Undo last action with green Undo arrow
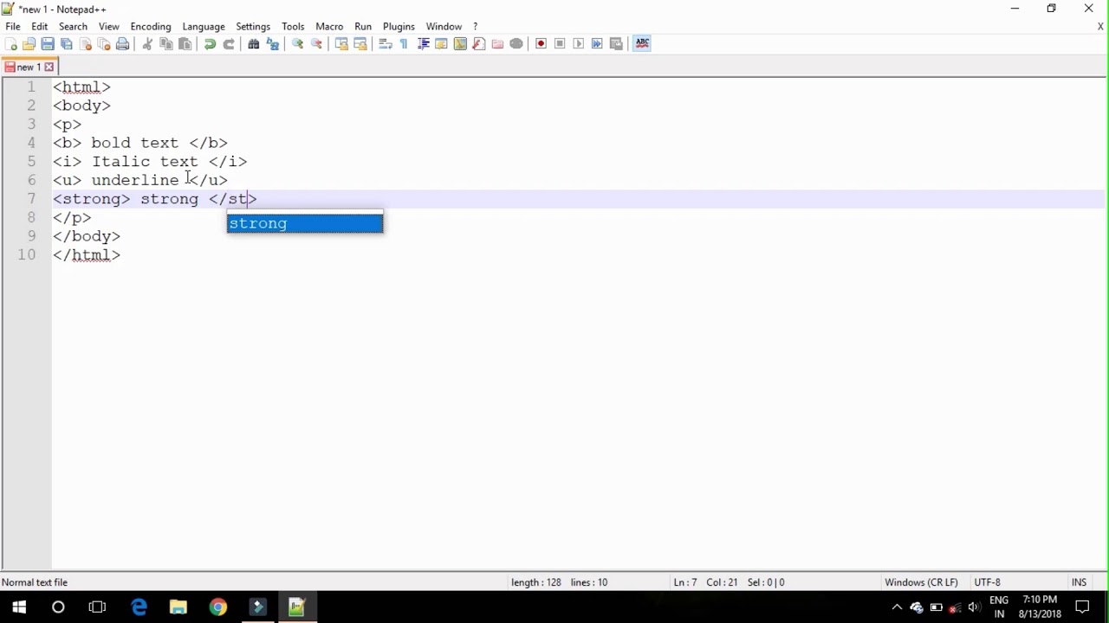 [x=210, y=44]
